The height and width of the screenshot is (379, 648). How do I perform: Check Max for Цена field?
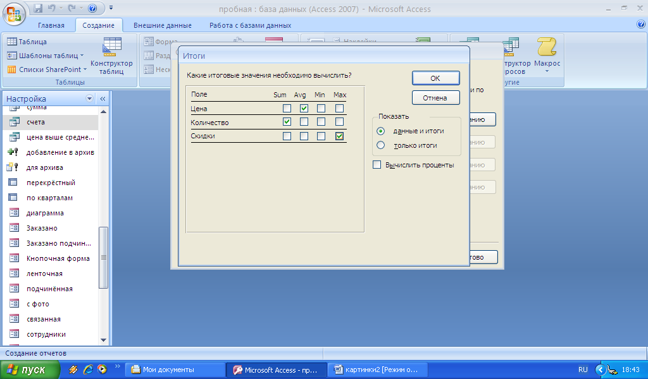(x=339, y=109)
